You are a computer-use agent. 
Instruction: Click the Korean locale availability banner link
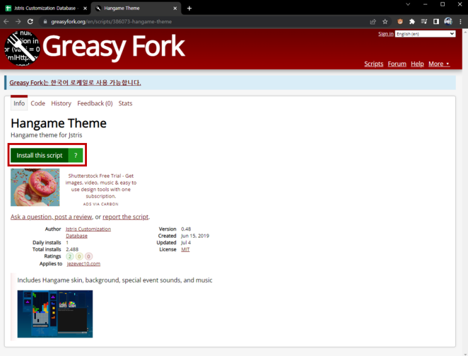(75, 83)
